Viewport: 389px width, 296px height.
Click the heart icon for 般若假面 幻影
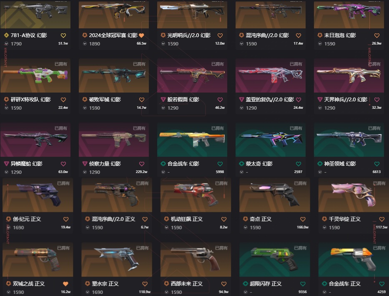pyautogui.click(x=220, y=100)
